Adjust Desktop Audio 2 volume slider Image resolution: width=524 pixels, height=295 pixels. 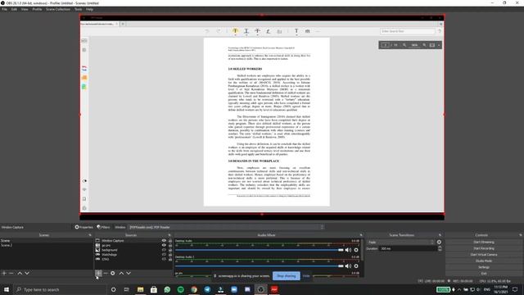click(x=259, y=265)
